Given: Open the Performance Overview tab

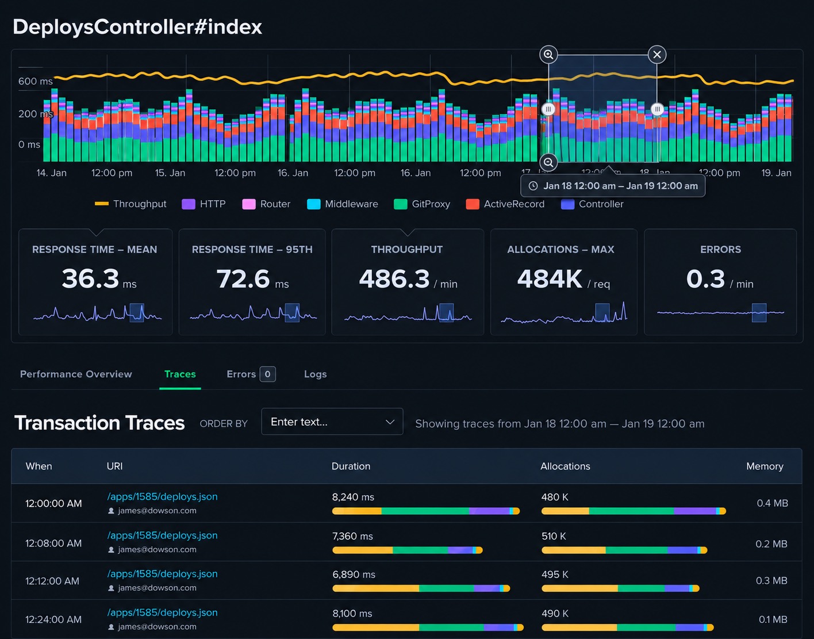Looking at the screenshot, I should pos(76,374).
